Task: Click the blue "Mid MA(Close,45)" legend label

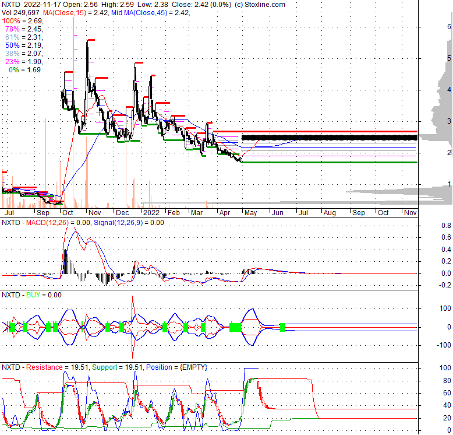Action: pyautogui.click(x=139, y=13)
